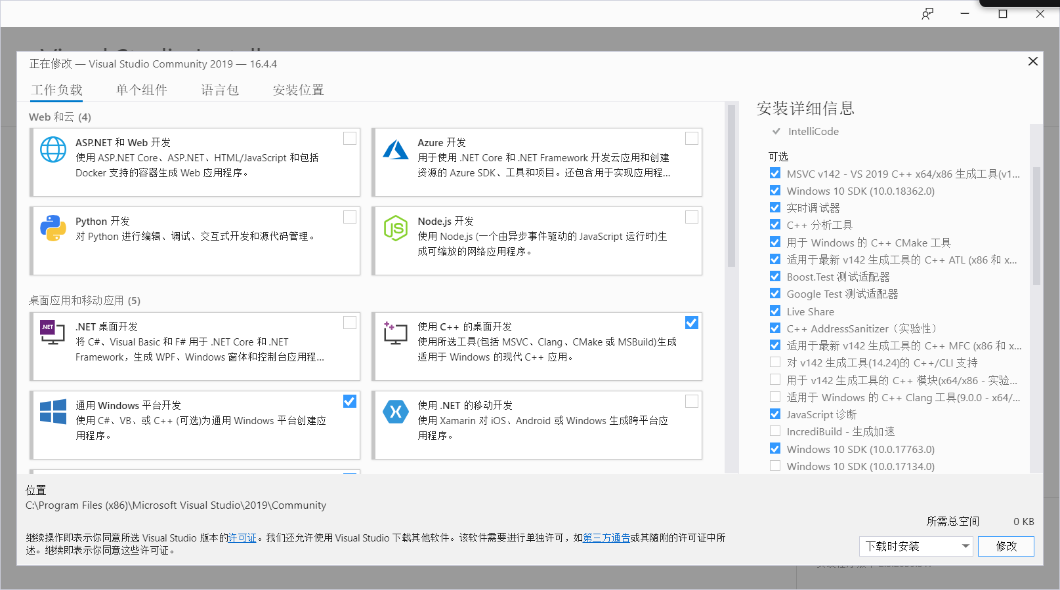This screenshot has height=590, width=1060.
Task: Select the '桌面应用和移动应用 (5)' heading
Action: coord(85,300)
